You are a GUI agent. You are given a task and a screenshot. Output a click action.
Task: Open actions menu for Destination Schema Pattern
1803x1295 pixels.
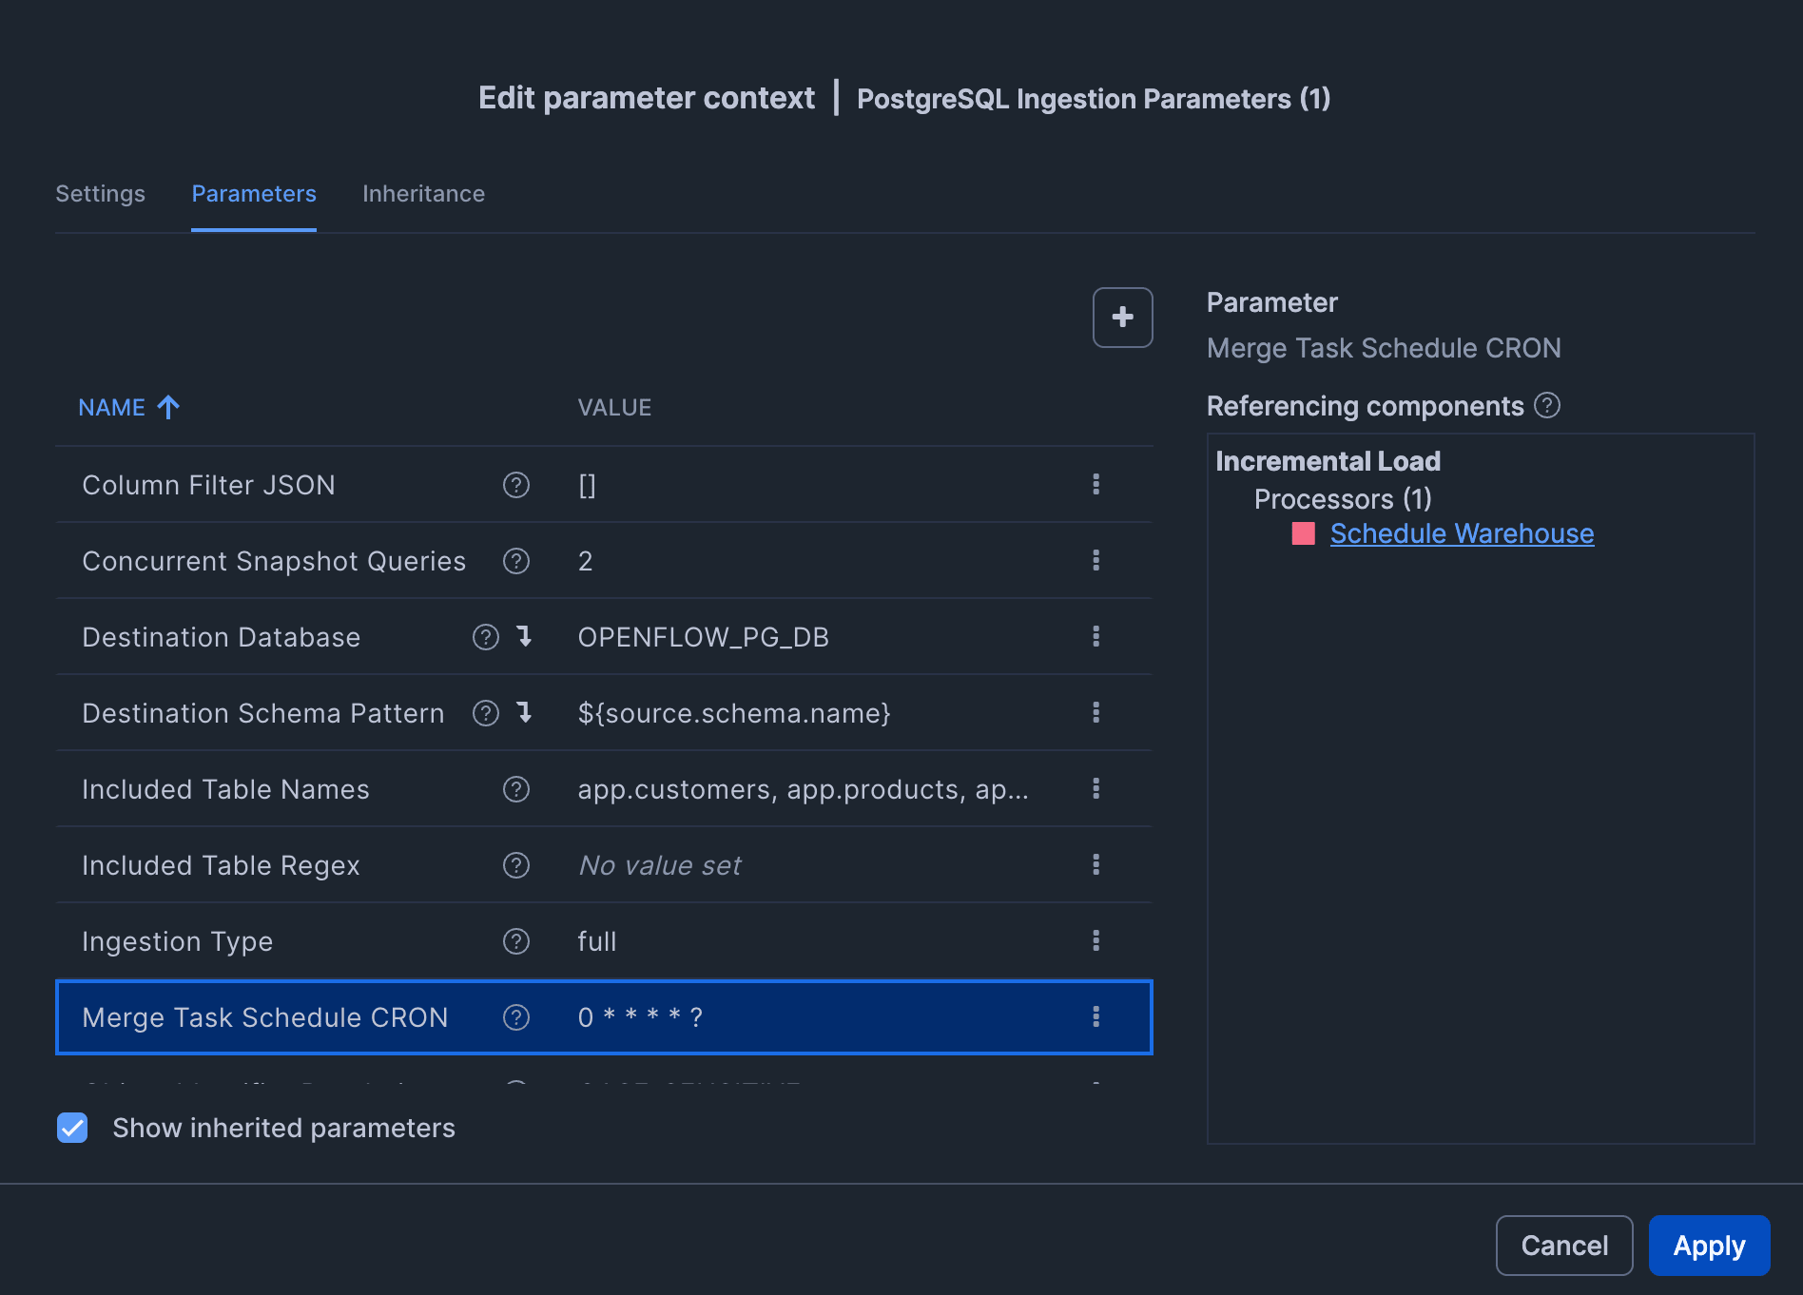tap(1096, 713)
